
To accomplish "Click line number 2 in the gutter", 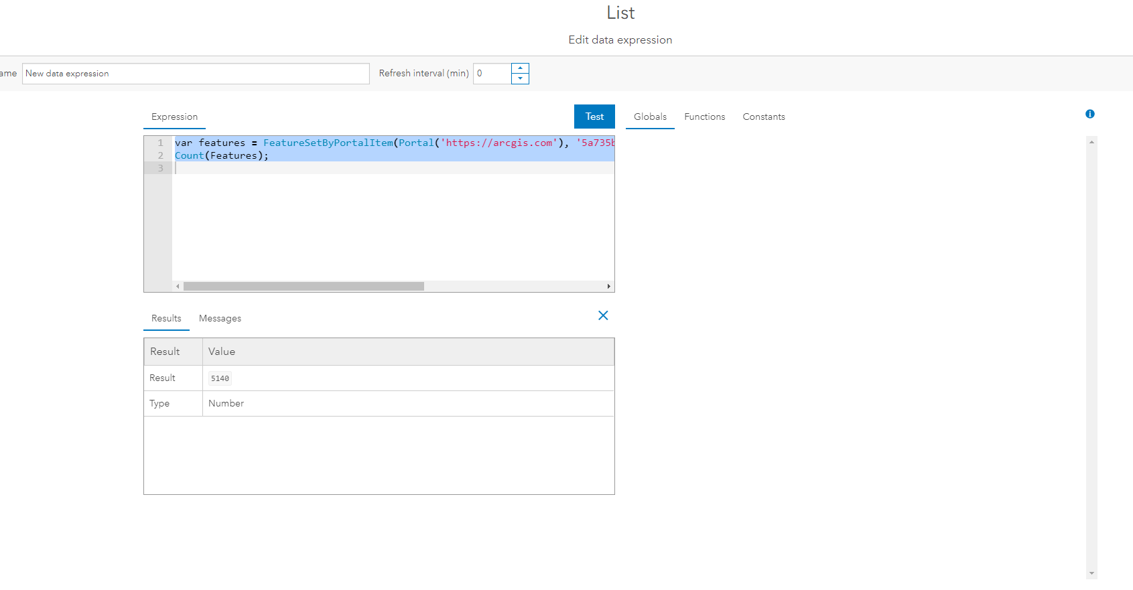I will click(x=160, y=155).
